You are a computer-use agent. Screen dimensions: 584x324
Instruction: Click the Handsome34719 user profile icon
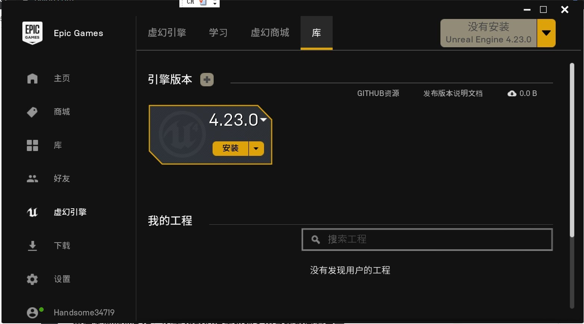coord(32,313)
